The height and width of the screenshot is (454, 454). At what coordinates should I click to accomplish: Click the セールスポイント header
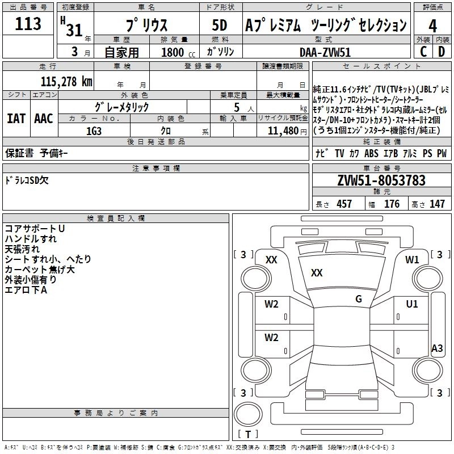point(381,66)
